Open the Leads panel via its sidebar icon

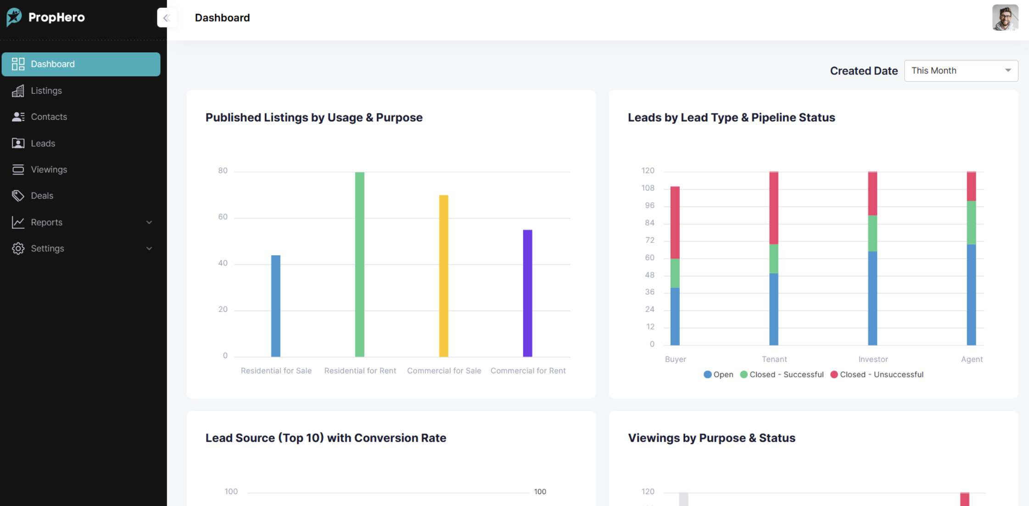(x=18, y=143)
